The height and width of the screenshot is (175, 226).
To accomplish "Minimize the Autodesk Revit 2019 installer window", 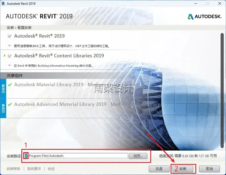I will (x=196, y=3).
